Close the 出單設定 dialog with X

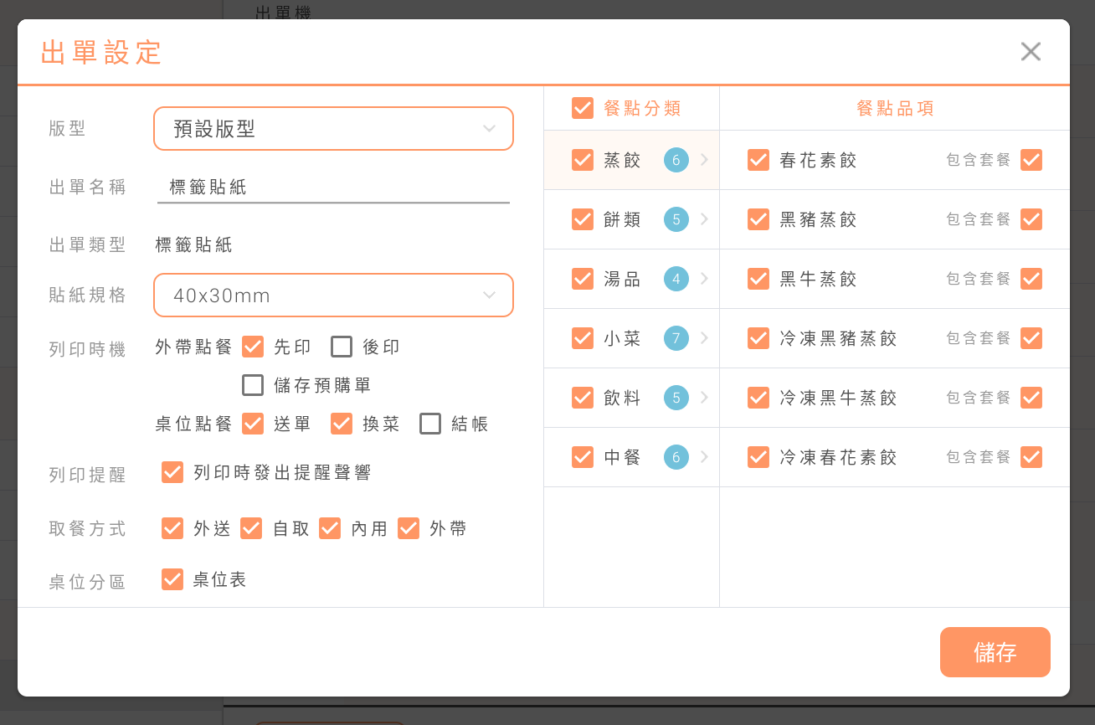tap(1031, 52)
